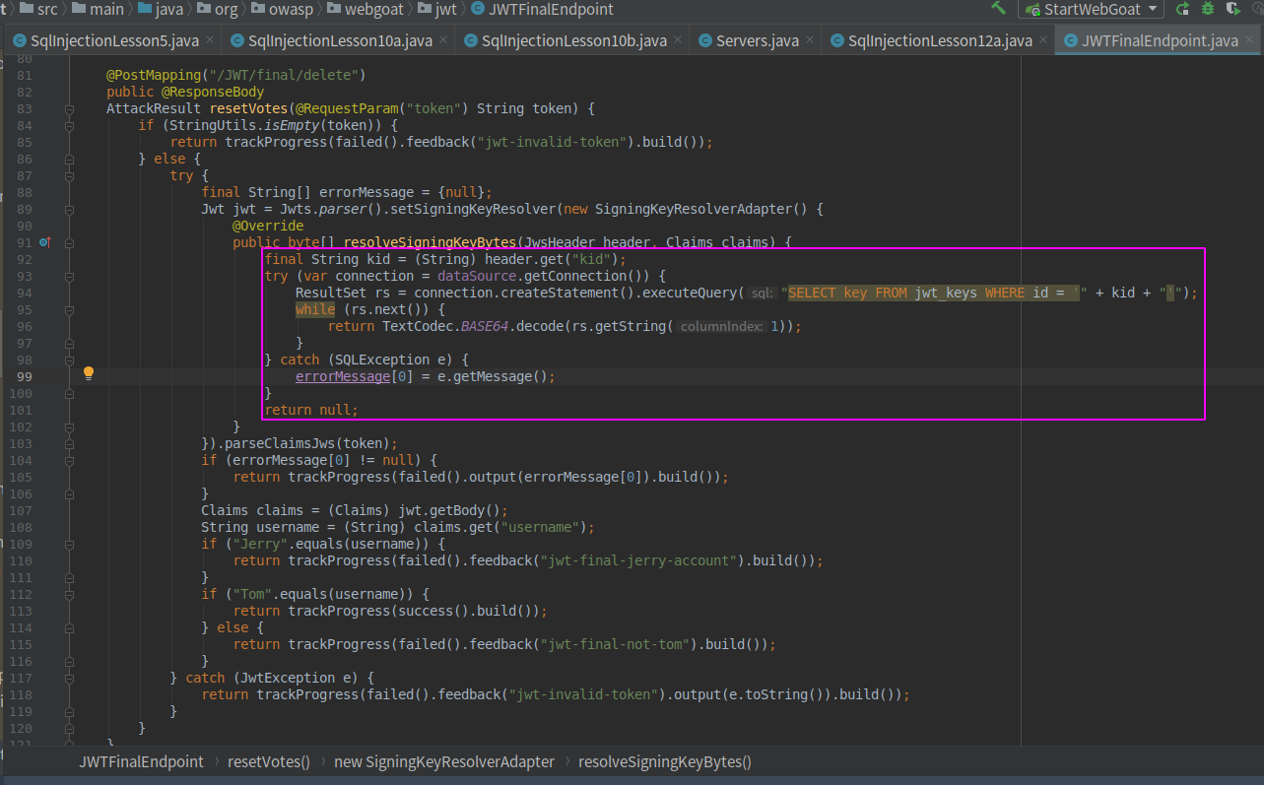Toggle the catch JwtException fold on line 117
The image size is (1264, 785).
pyautogui.click(x=69, y=678)
